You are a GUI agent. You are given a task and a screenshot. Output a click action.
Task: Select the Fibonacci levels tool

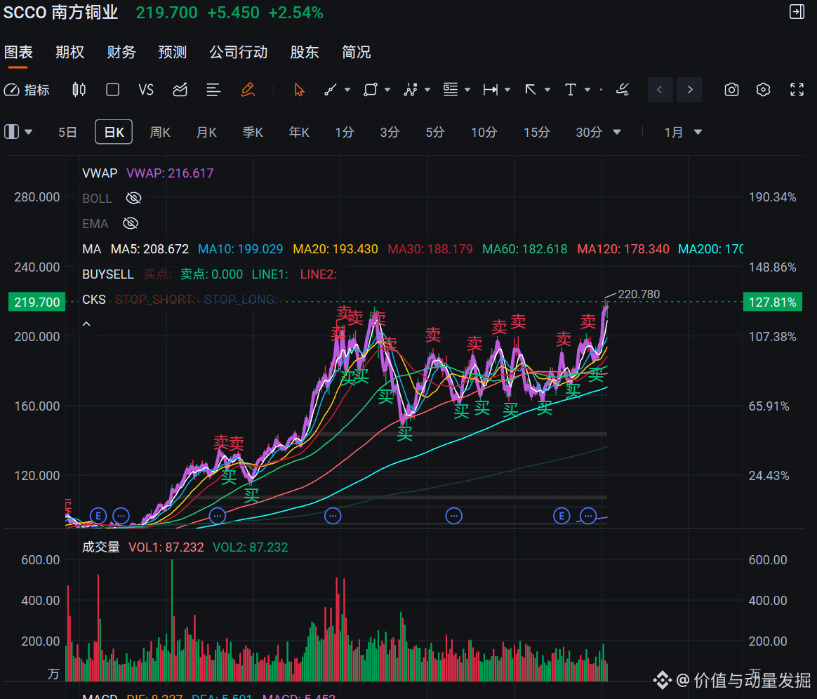(450, 90)
